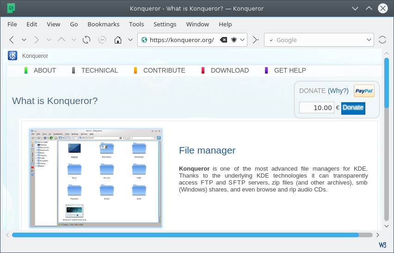
Task: Click the shield icon in the address bar
Action: pyautogui.click(x=234, y=40)
